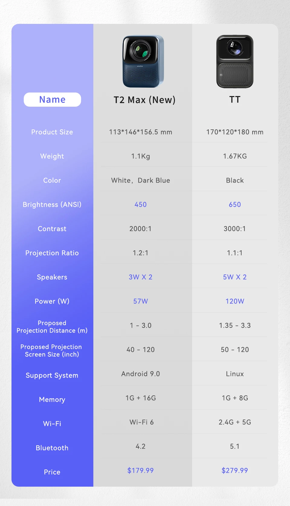Click the Price row label
Viewport: 290px width, 506px height.
52,472
